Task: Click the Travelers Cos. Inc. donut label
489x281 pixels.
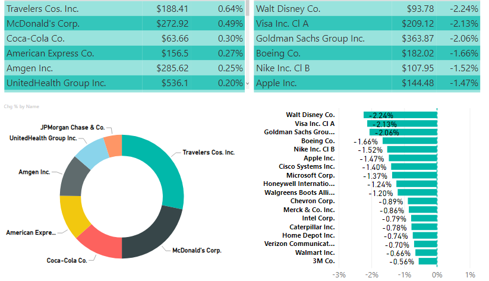Action: [x=209, y=152]
